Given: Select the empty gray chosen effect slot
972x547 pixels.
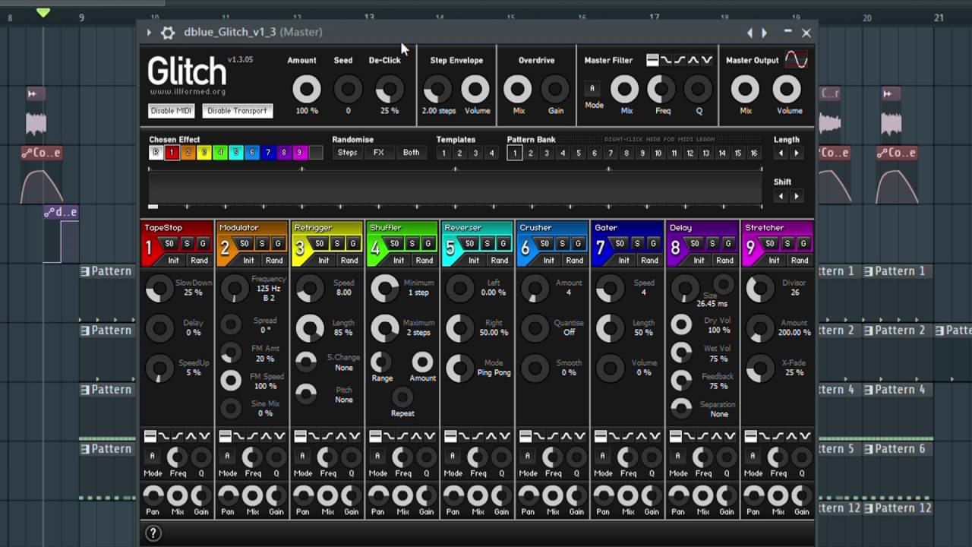Looking at the screenshot, I should 315,153.
